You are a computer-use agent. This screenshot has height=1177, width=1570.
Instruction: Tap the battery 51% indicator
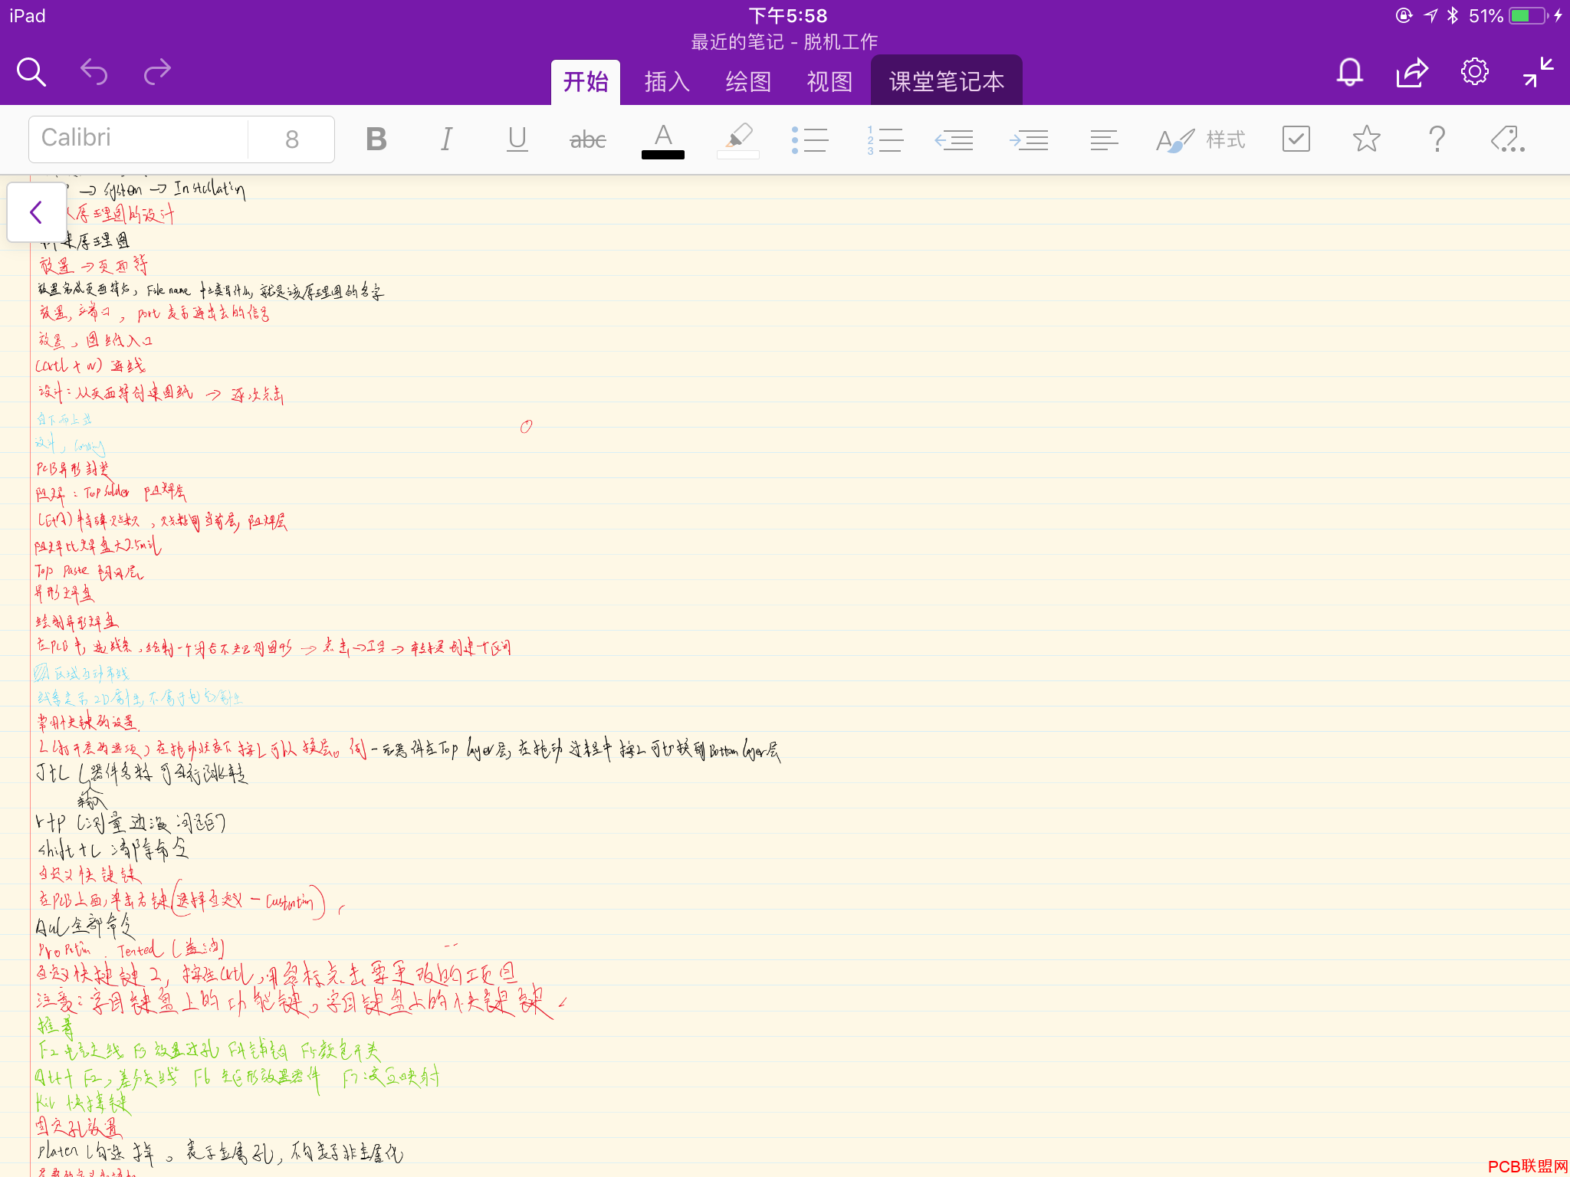(1507, 15)
